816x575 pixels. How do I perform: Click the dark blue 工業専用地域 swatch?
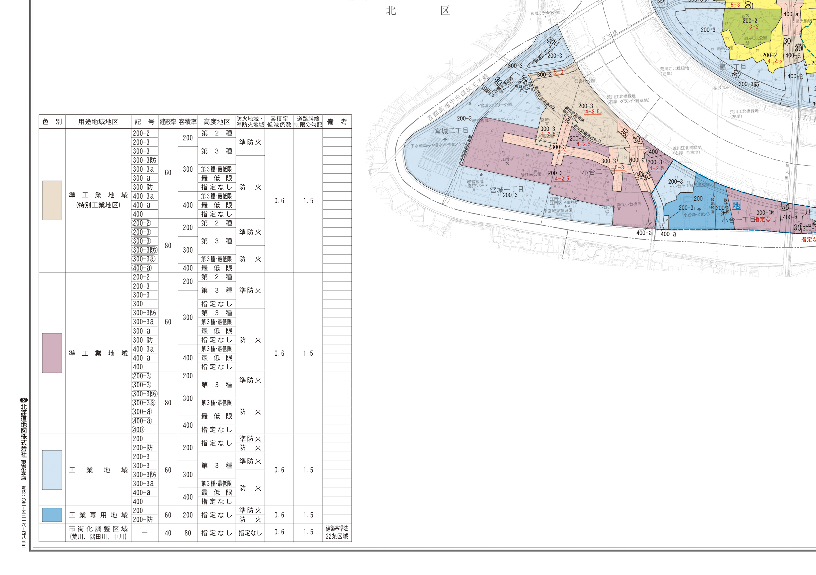52,515
